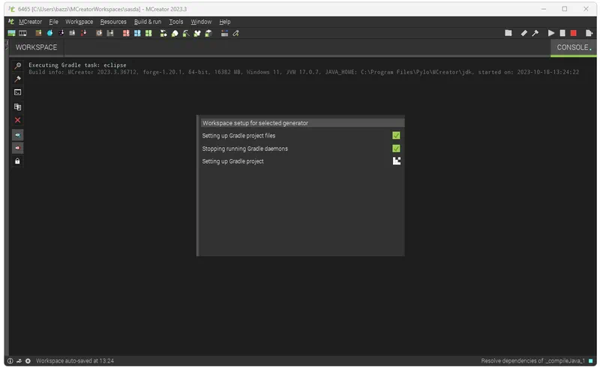The height and width of the screenshot is (367, 600).
Task: Click the MCreator app logo in menu bar
Action: coord(11,22)
